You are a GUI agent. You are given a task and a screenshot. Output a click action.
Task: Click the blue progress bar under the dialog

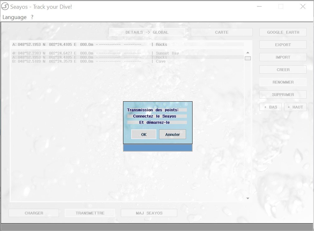[x=158, y=148]
